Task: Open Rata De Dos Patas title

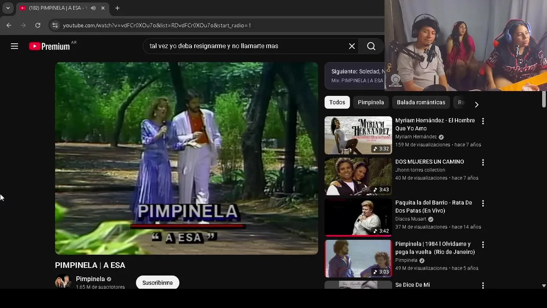Action: tap(434, 207)
